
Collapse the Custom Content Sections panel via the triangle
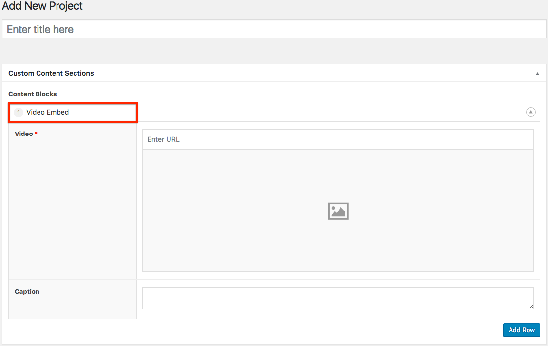point(537,74)
